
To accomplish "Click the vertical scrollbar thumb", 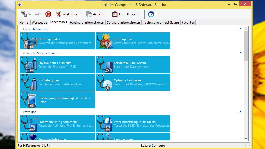I will pos(246,46).
